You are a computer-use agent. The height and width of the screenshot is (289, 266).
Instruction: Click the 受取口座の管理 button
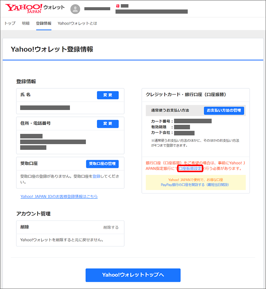(102, 164)
